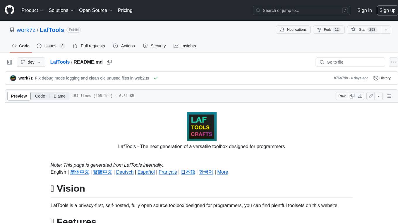The width and height of the screenshot is (398, 223).
Task: Focus the Search or jump to field
Action: [x=302, y=11]
